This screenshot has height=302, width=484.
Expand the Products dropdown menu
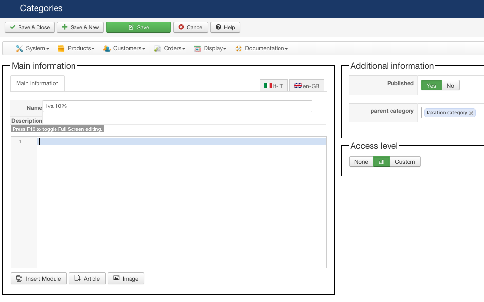[76, 48]
